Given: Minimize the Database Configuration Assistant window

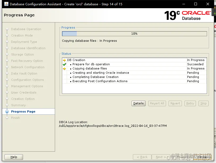Looking at the screenshot, I should point(184,4).
